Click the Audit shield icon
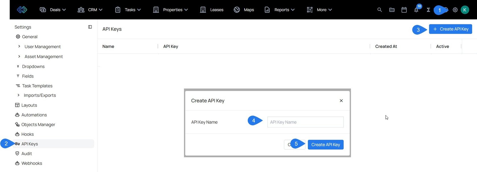This screenshot has width=477, height=172. point(17,153)
